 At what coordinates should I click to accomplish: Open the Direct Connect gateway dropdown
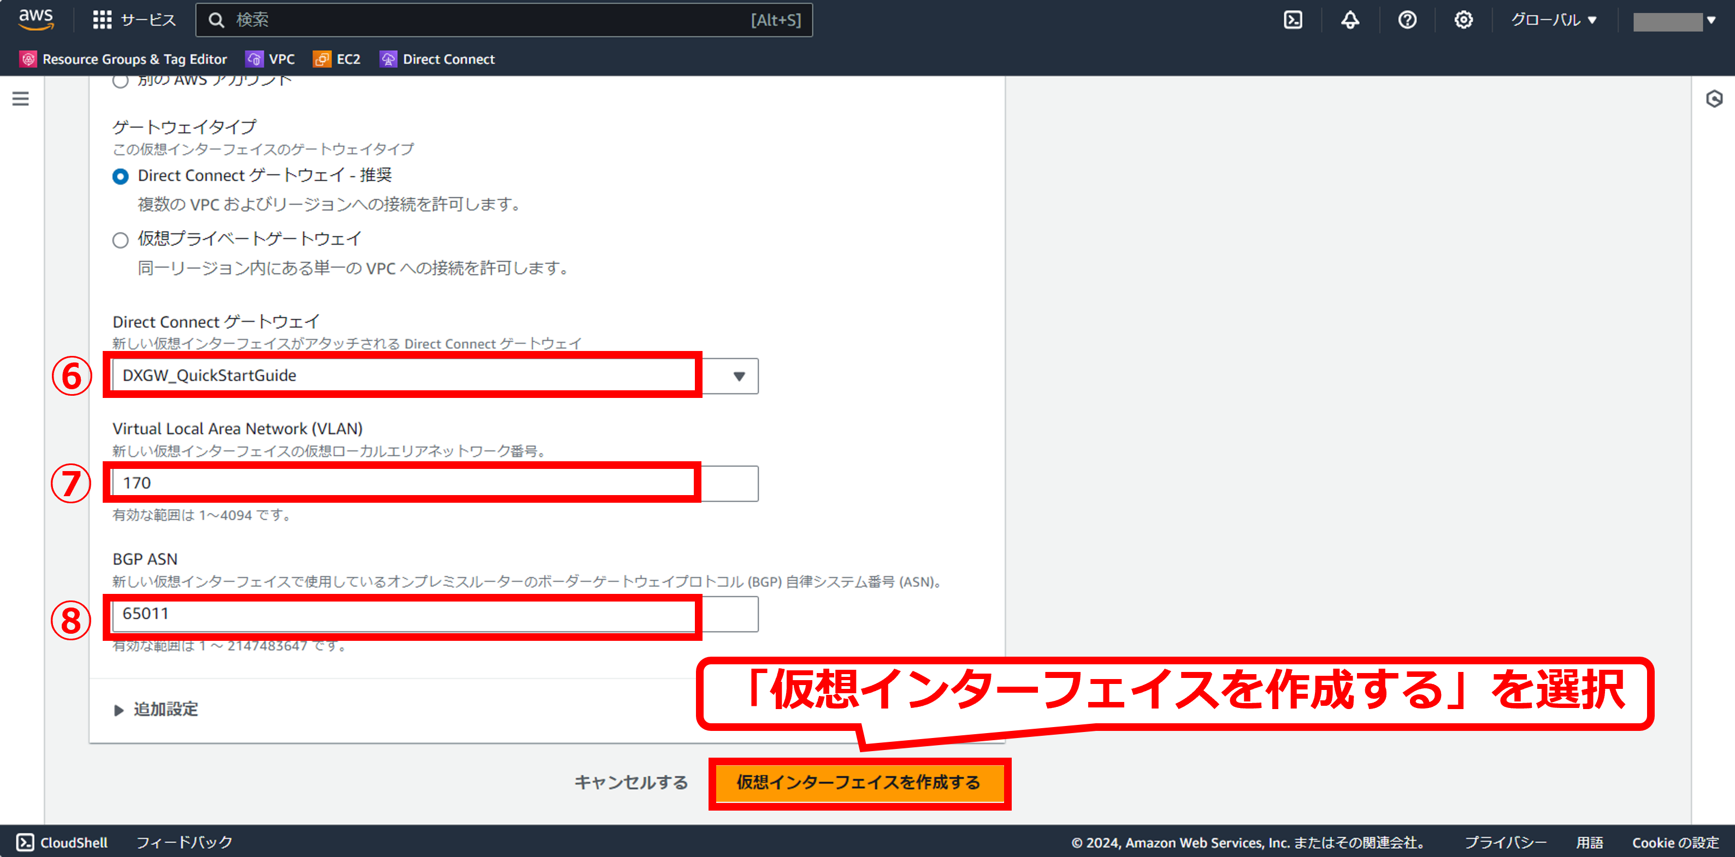coord(434,376)
